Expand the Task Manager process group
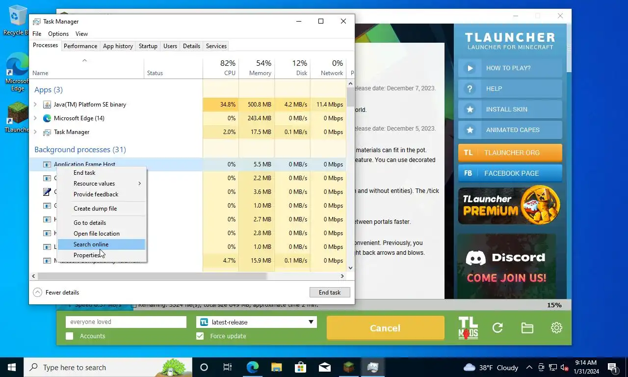 point(35,132)
